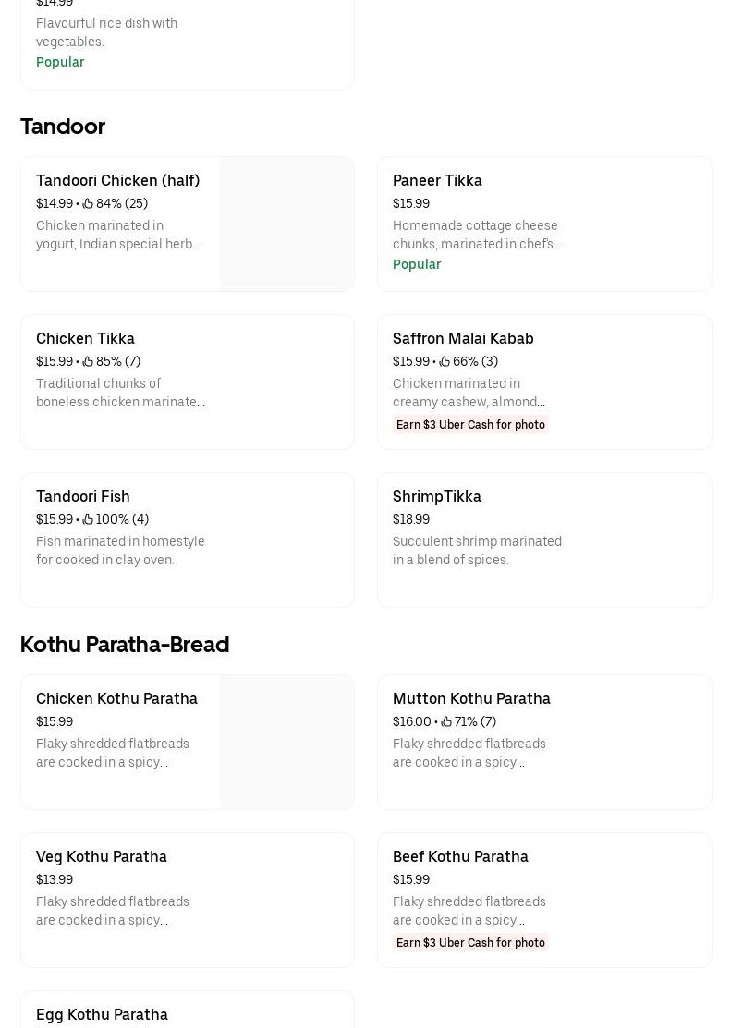Open Chicken Kothu Paratha image thumbnail
Image resolution: width=743 pixels, height=1028 pixels.
[286, 742]
